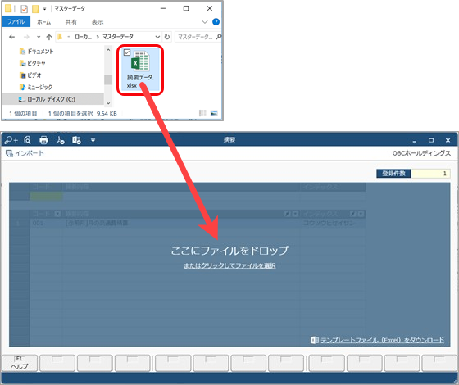Image resolution: width=459 pixels, height=385 pixels.
Task: Click the print preview magnifier icon
Action: (x=28, y=140)
